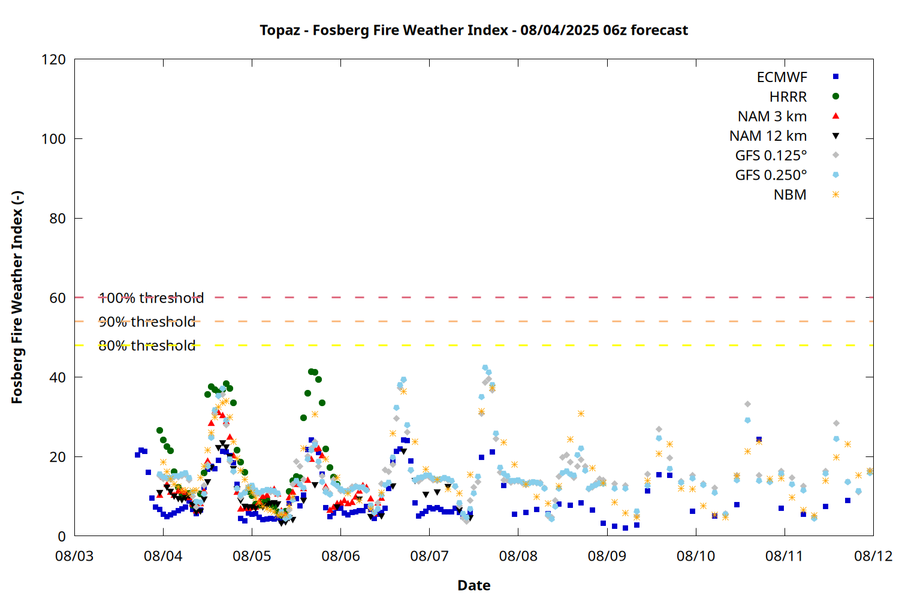Click the blue square ECMWF legend marker
This screenshot has width=899, height=599.
[835, 77]
